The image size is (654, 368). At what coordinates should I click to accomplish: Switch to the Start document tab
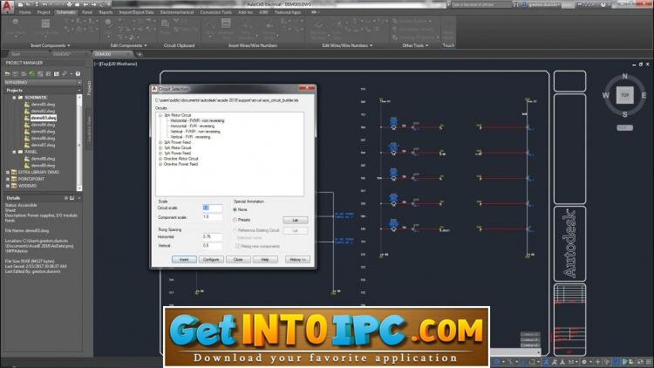[x=16, y=54]
